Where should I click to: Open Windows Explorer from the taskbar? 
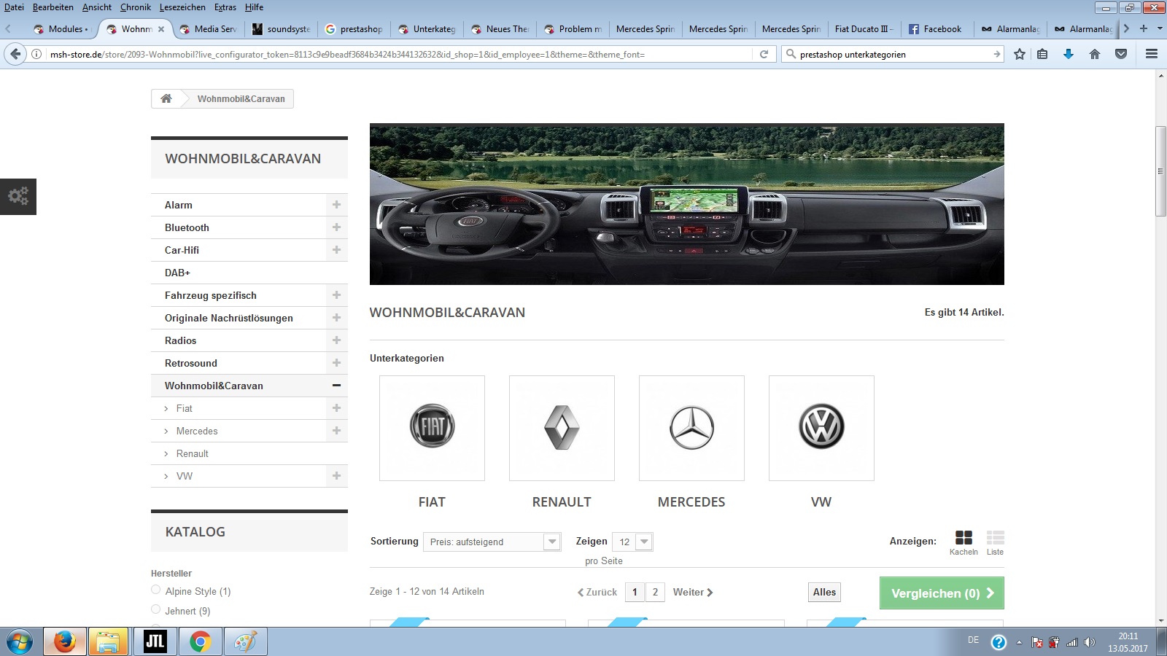tap(108, 642)
